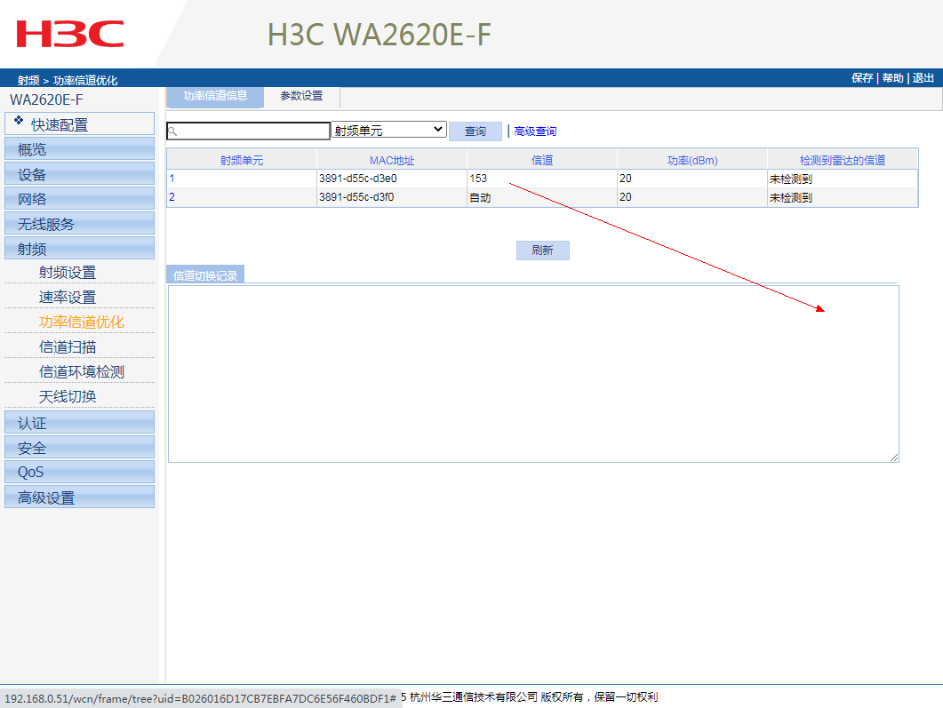The height and width of the screenshot is (708, 943).
Task: Expand the 高级设置 menu section
Action: coord(79,497)
